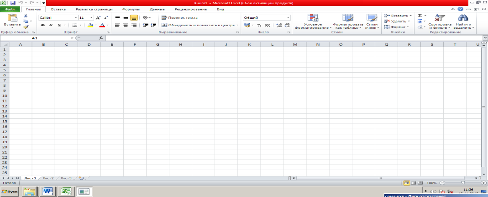The width and height of the screenshot is (488, 197).
Task: Click the Fill down icon
Action: (x=420, y=21)
